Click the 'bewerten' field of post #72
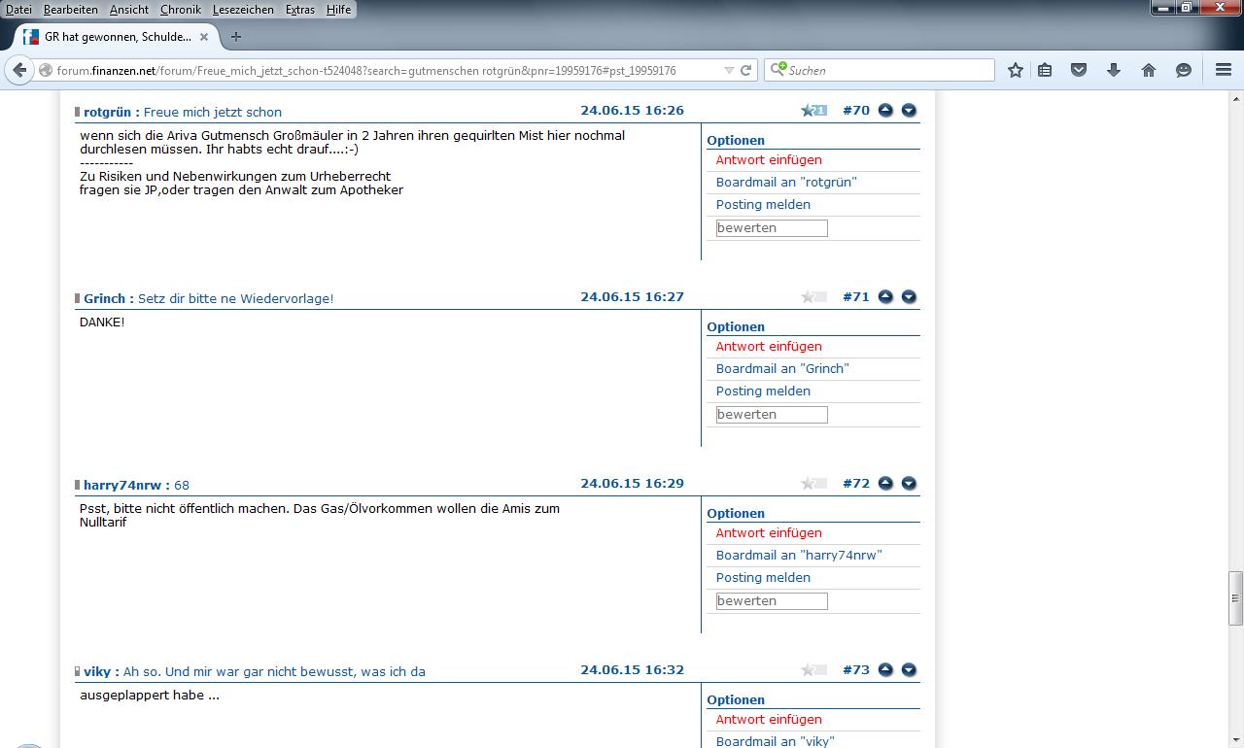1244x748 pixels. (772, 601)
